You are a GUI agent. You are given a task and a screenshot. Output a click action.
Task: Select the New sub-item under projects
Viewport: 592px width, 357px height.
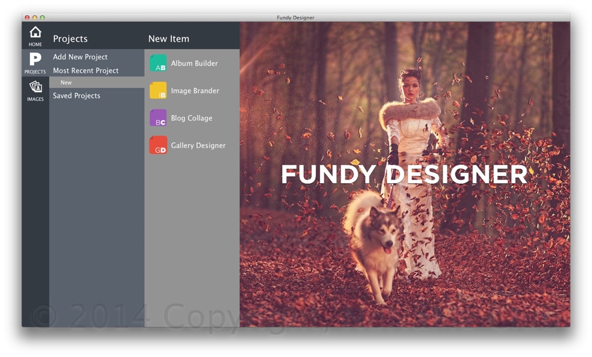click(x=97, y=83)
